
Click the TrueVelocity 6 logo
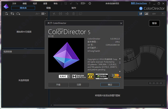click(x=115, y=76)
